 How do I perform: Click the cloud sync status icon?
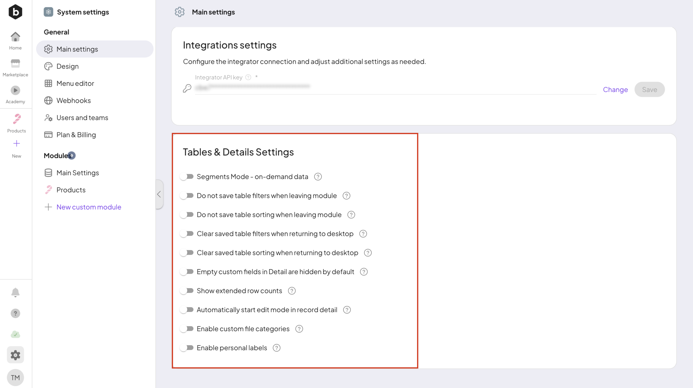point(15,335)
